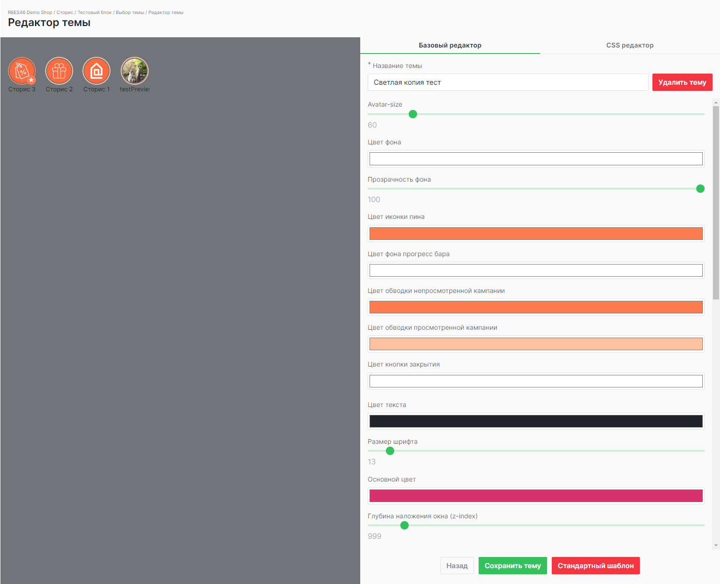Click the Avatar-size slider handle
The height and width of the screenshot is (584, 720).
[413, 114]
